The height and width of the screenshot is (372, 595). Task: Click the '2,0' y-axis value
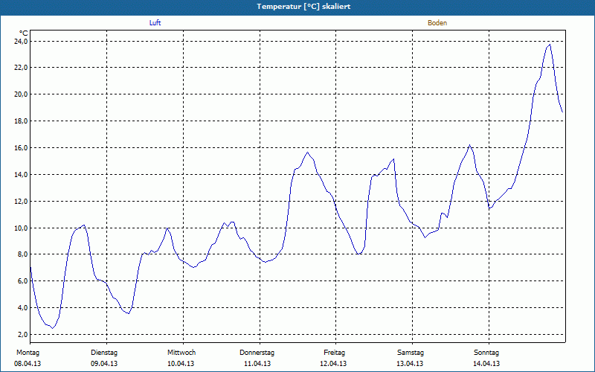tap(23, 334)
